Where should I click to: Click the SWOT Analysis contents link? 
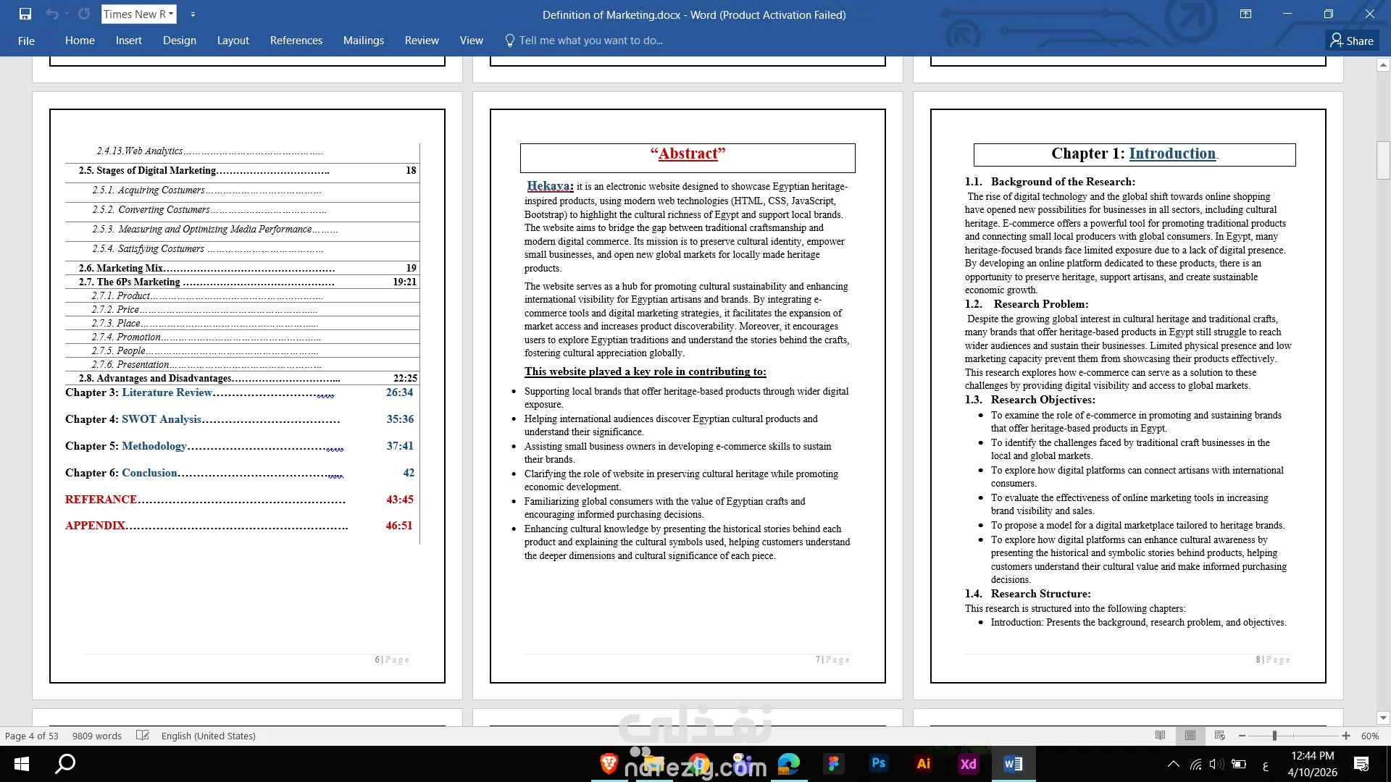pyautogui.click(x=162, y=419)
